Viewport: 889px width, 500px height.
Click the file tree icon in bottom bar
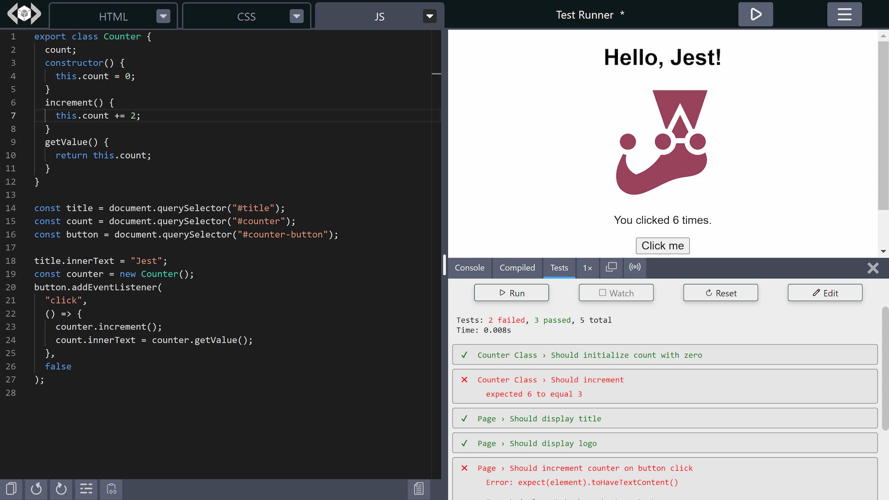pos(85,488)
